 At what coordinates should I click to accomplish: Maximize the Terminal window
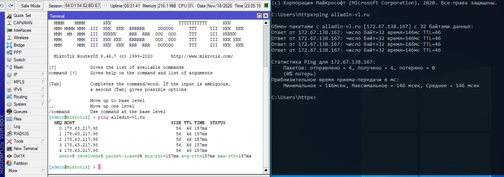(259, 16)
